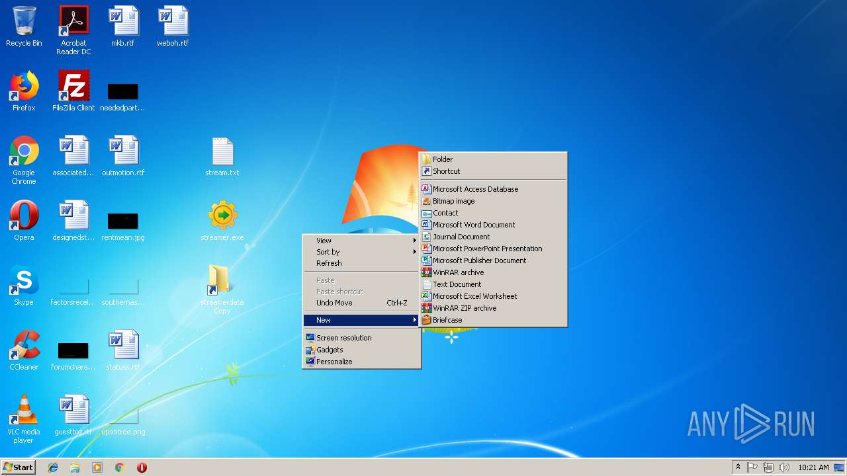
Task: Select the southernas file label
Action: coord(123,302)
